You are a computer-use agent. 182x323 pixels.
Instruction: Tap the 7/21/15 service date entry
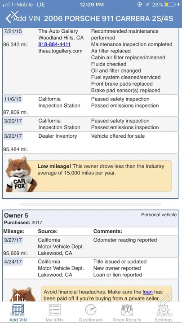click(x=13, y=31)
